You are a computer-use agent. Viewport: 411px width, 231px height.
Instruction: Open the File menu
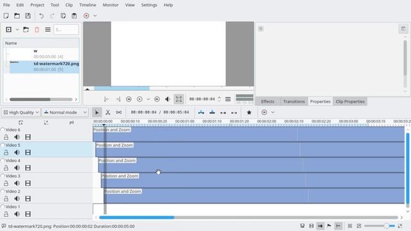click(6, 5)
